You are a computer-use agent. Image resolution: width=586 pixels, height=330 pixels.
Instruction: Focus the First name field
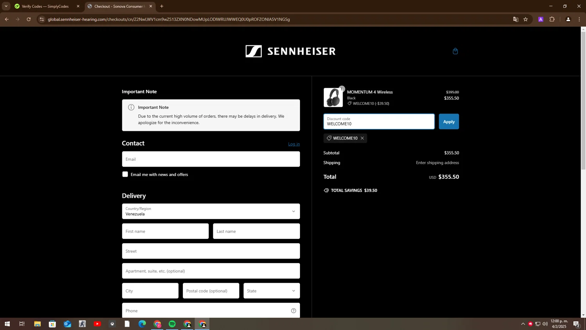pos(165,231)
